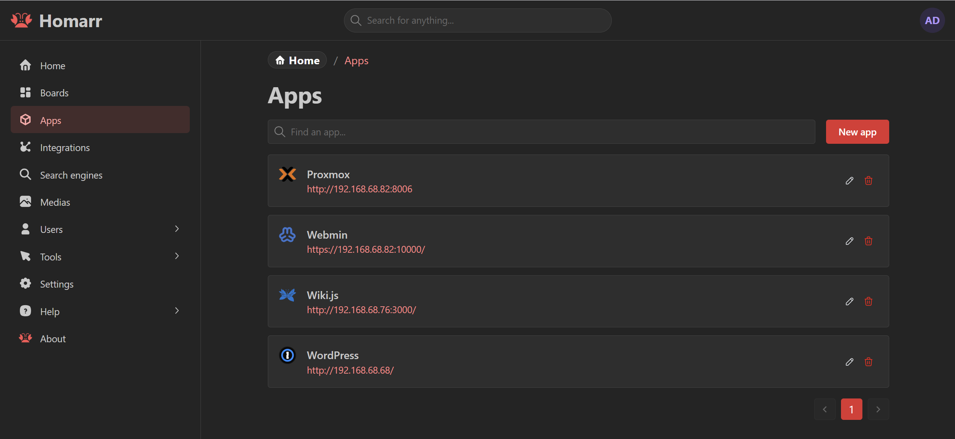955x439 pixels.
Task: Edit the Proxmox app with the pencil icon
Action: click(x=849, y=180)
